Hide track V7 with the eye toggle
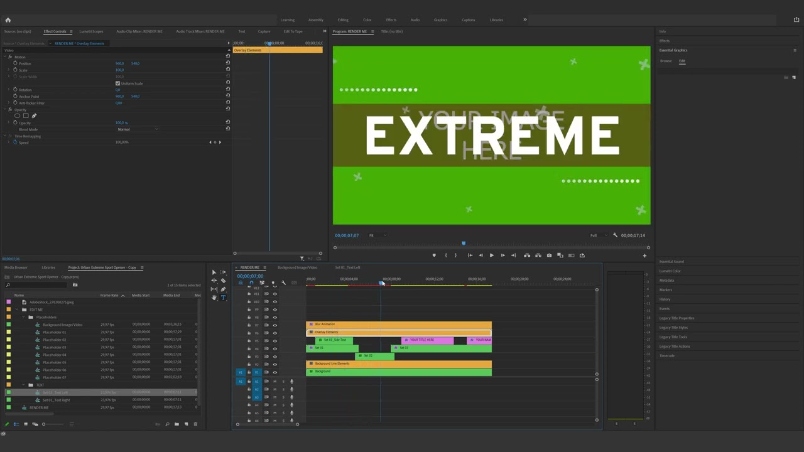The height and width of the screenshot is (452, 804). [274, 325]
